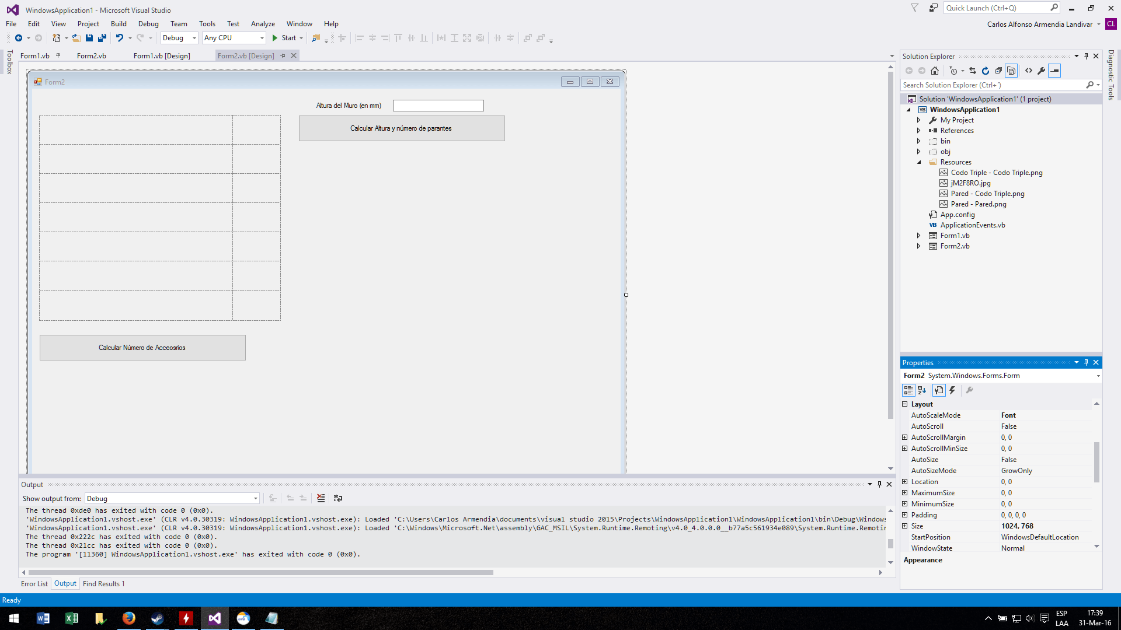Show the Events lightning icon in Properties
The width and height of the screenshot is (1121, 630).
coord(952,390)
